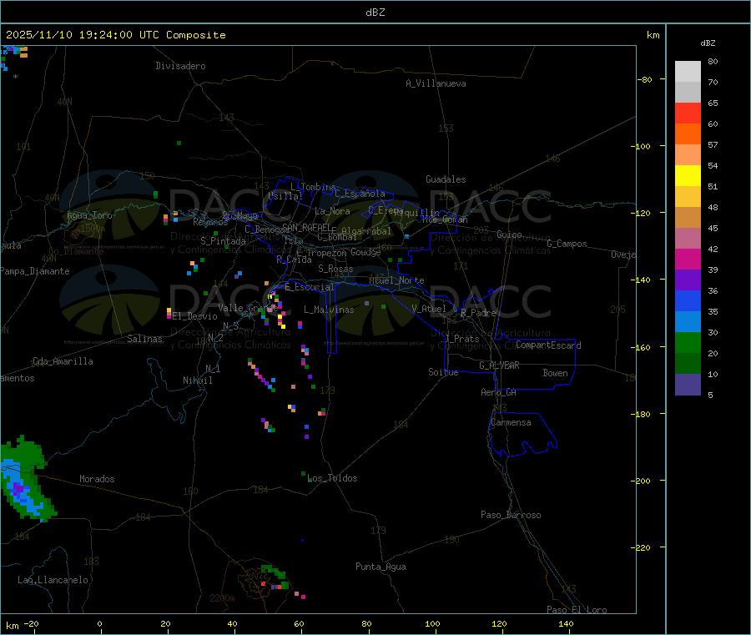Click the G_Campos location label
751x635 pixels.
point(567,244)
